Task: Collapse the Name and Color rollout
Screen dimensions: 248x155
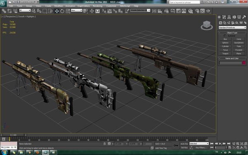Action: [232, 58]
